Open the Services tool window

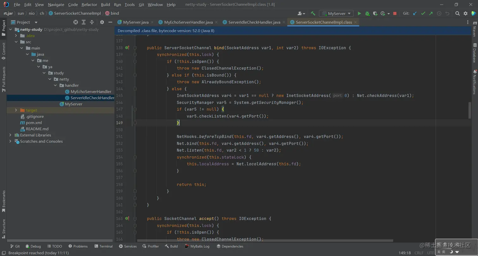click(x=127, y=246)
